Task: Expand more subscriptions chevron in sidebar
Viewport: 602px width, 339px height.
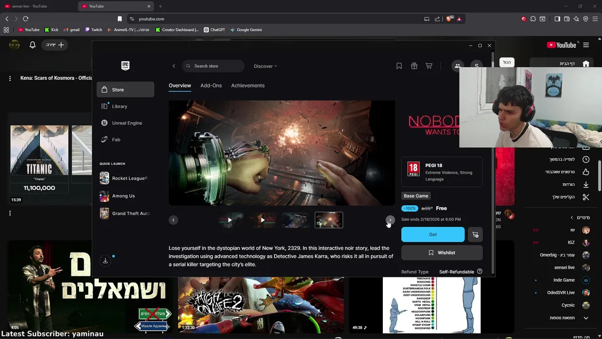Action: (x=586, y=318)
